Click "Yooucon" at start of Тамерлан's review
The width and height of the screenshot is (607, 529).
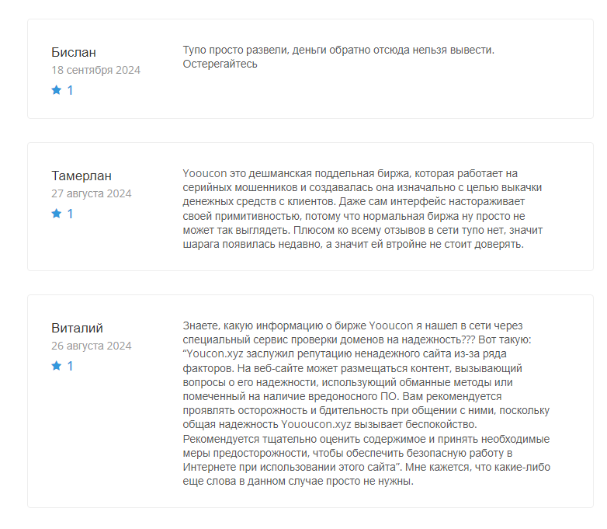(203, 173)
